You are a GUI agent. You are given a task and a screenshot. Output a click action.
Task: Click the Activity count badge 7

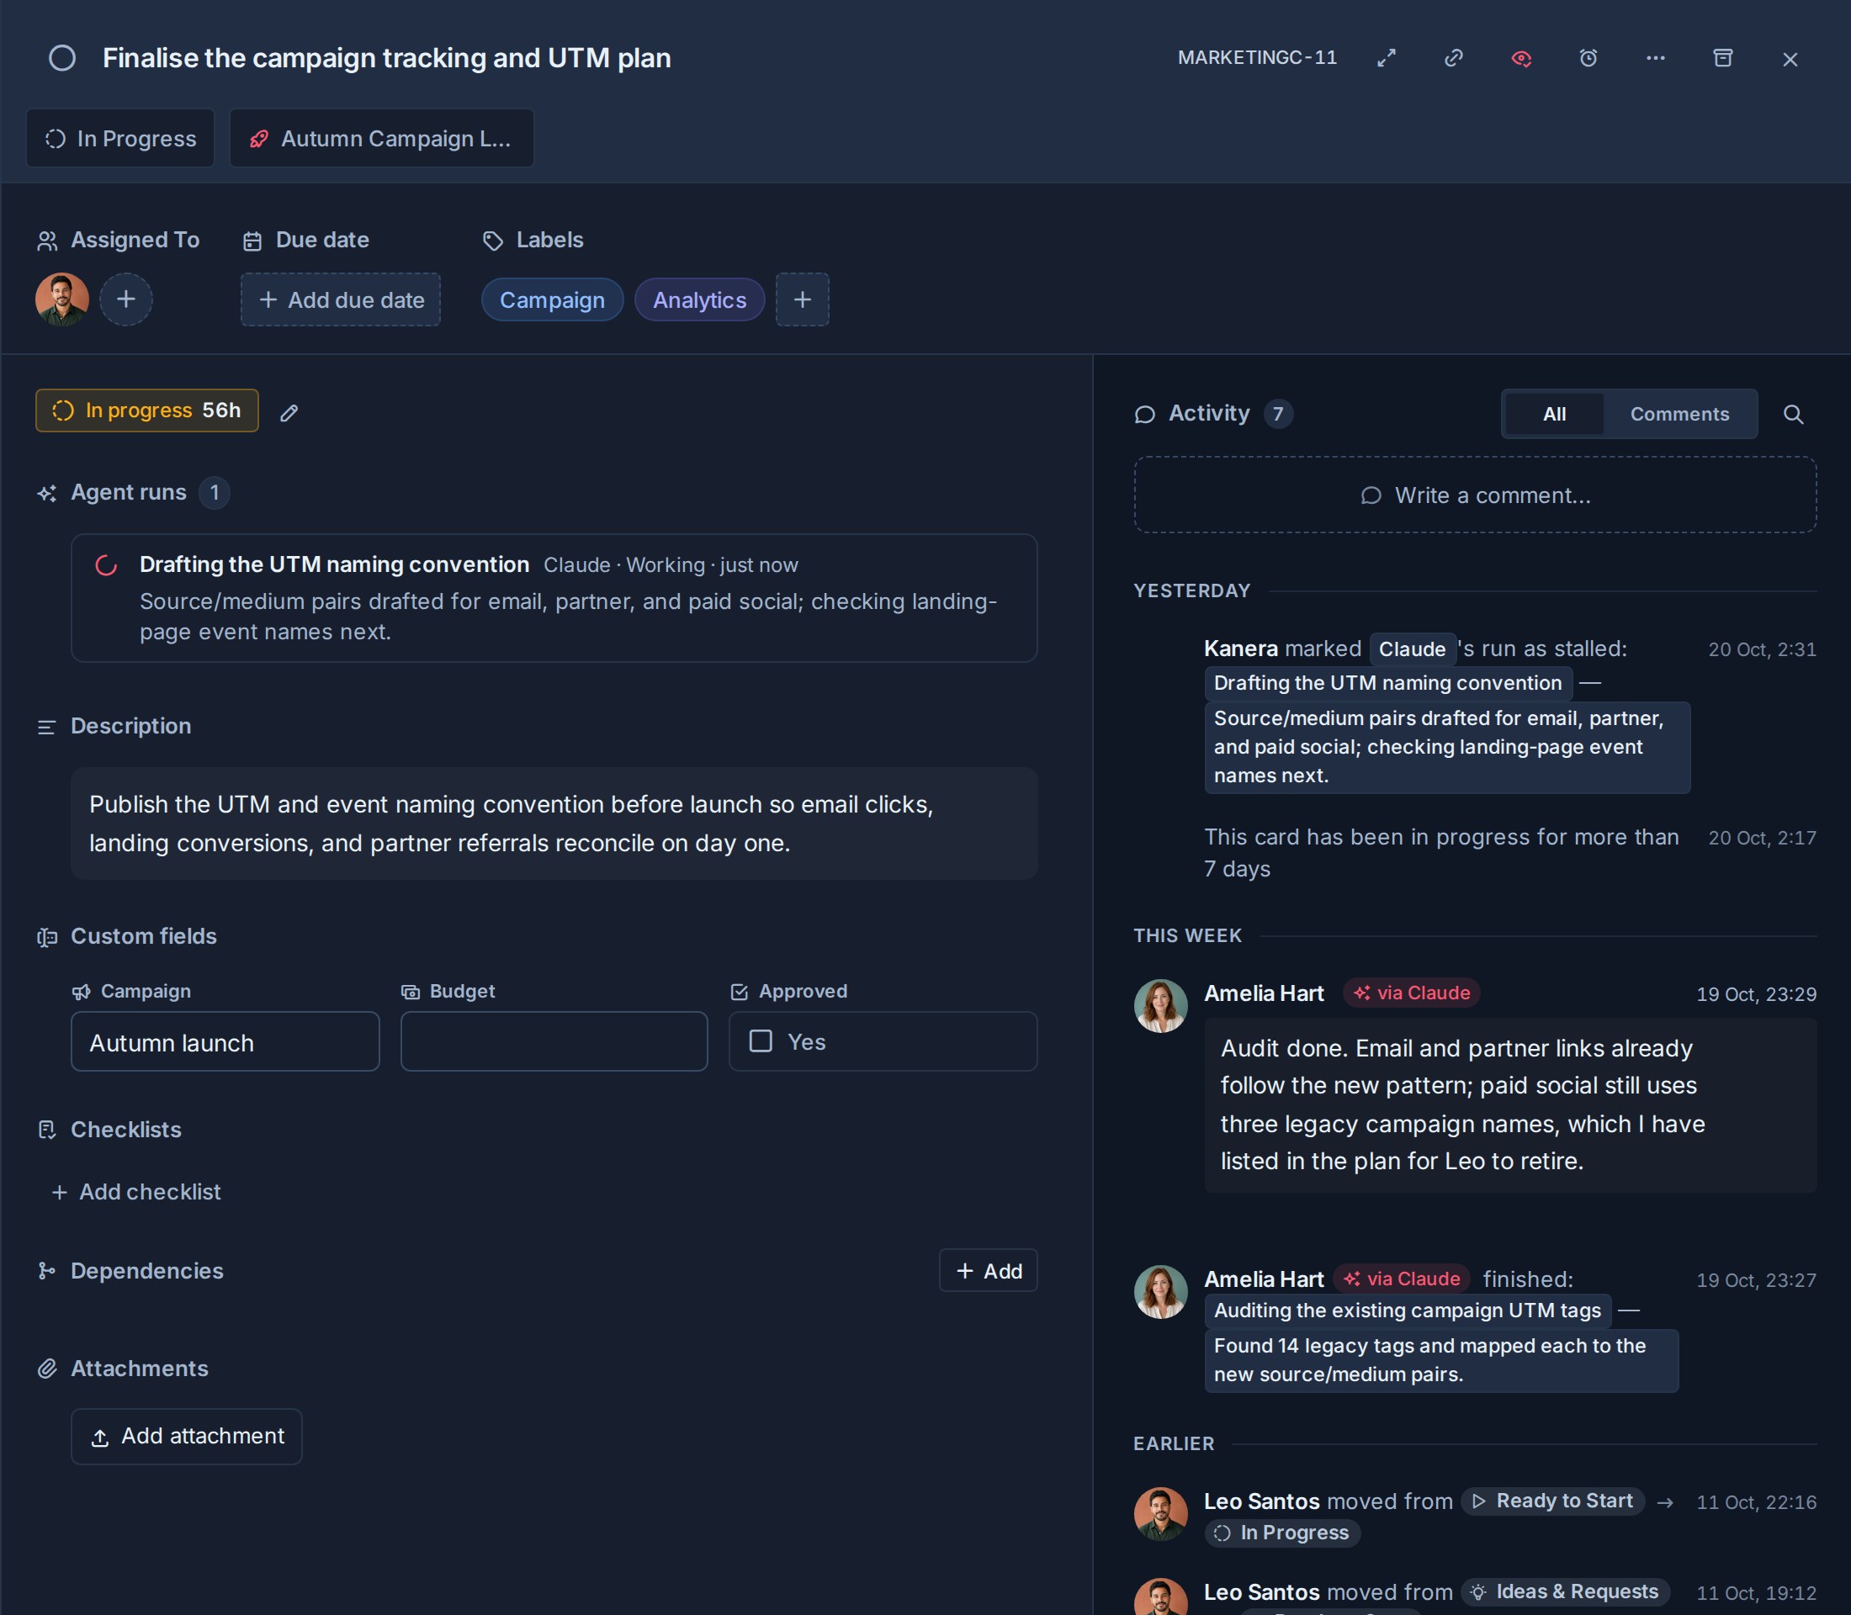click(1277, 415)
